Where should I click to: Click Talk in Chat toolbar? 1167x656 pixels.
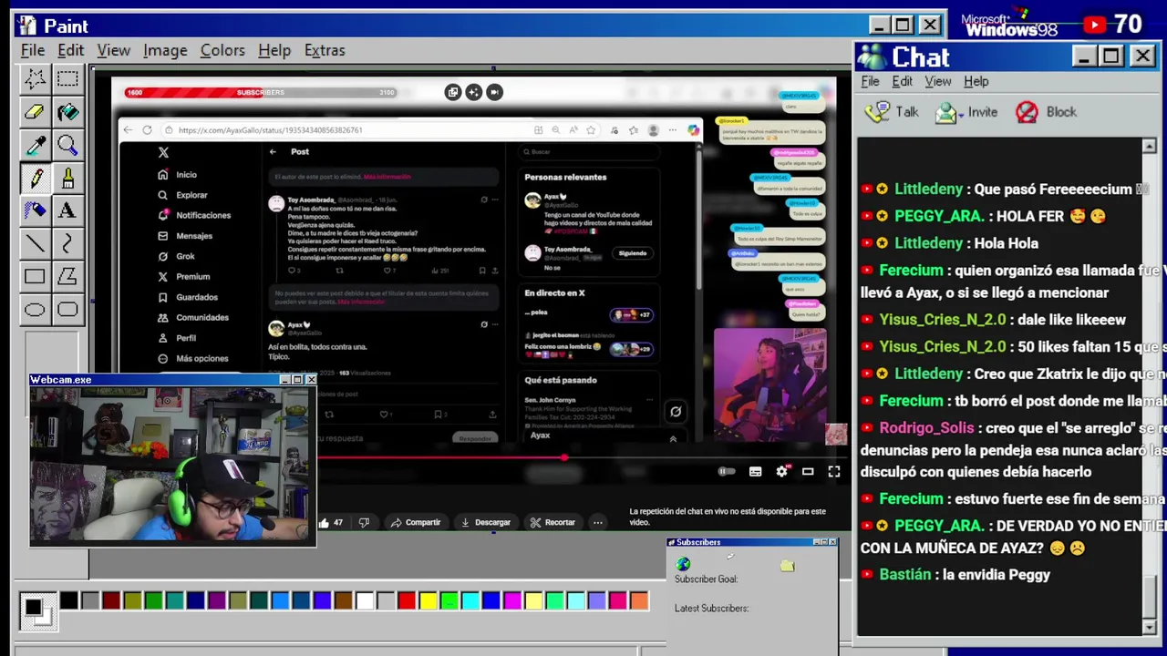(892, 112)
